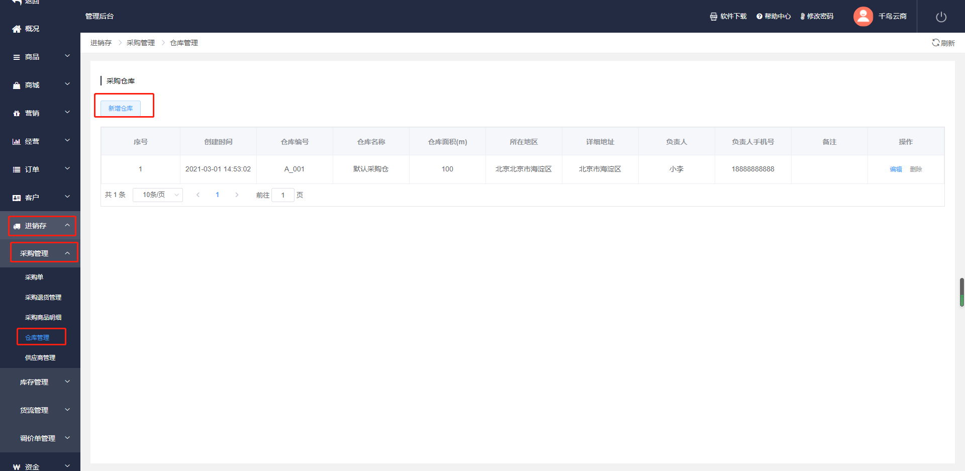Click the refresh icon beside 刷新
This screenshot has width=965, height=471.
point(935,43)
